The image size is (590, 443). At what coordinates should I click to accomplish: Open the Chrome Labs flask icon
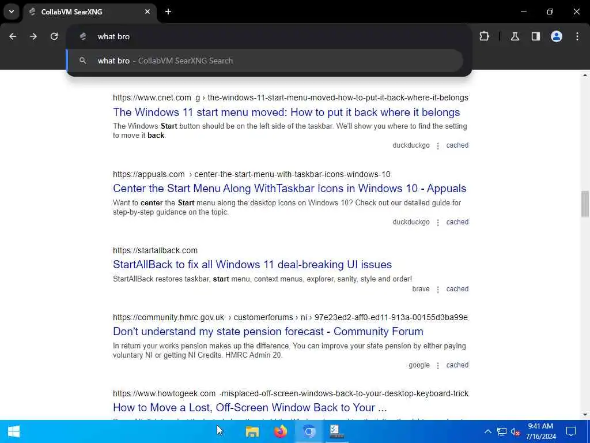[515, 36]
